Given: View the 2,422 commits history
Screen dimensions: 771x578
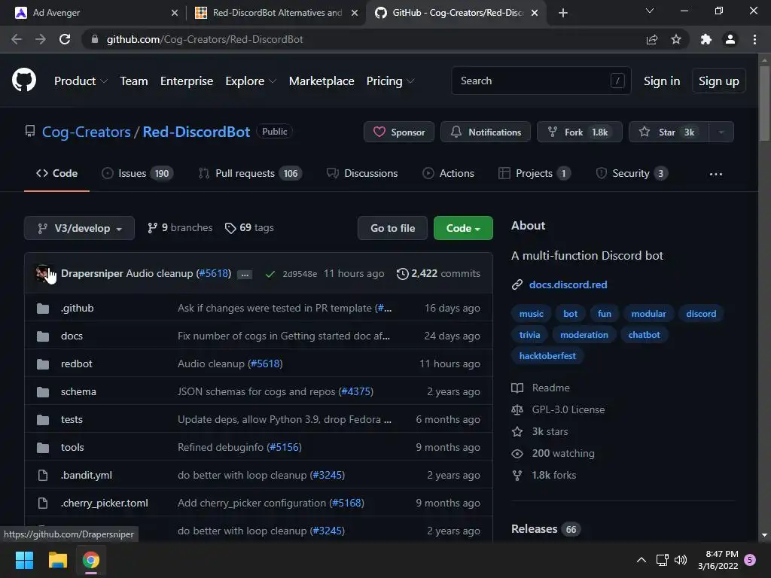Looking at the screenshot, I should (439, 273).
